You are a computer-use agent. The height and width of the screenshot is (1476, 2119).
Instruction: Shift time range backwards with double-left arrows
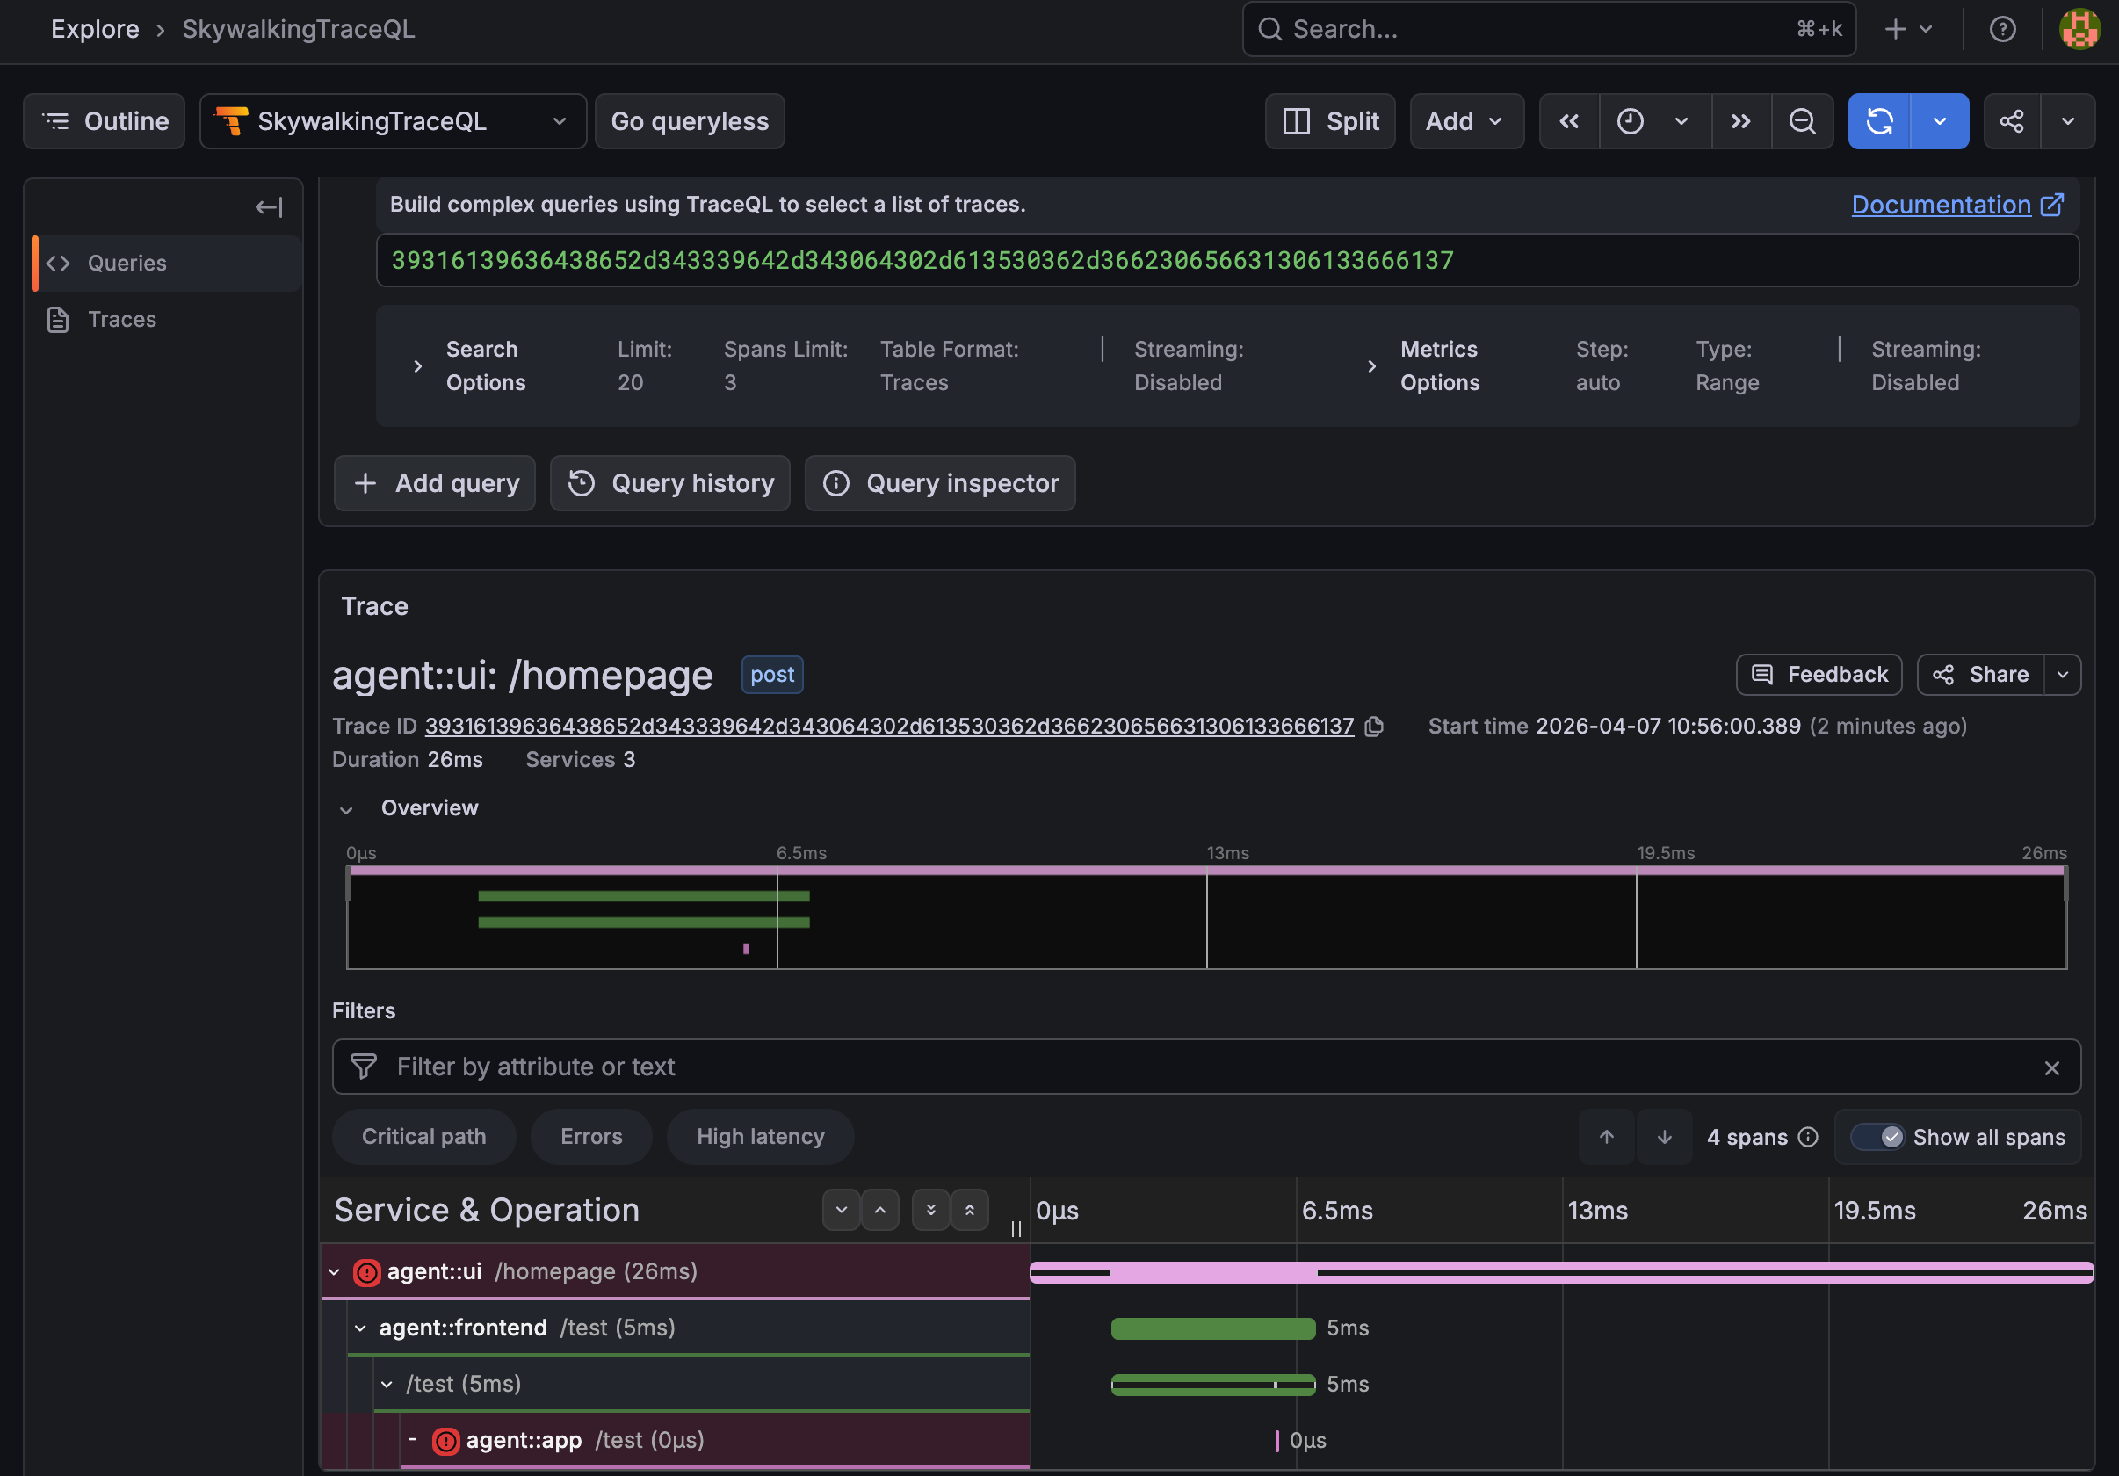(x=1569, y=121)
